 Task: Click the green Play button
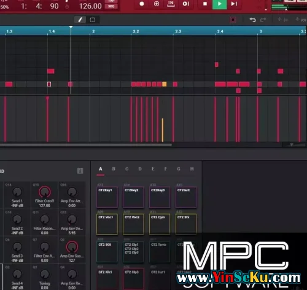point(219,4)
